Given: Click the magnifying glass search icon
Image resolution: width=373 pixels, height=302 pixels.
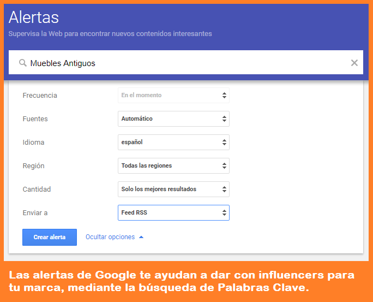Looking at the screenshot, I should click(x=23, y=63).
